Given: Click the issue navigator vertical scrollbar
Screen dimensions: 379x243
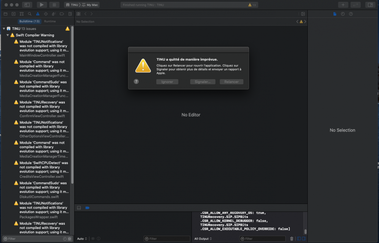Looking at the screenshot, I should [x=72, y=105].
